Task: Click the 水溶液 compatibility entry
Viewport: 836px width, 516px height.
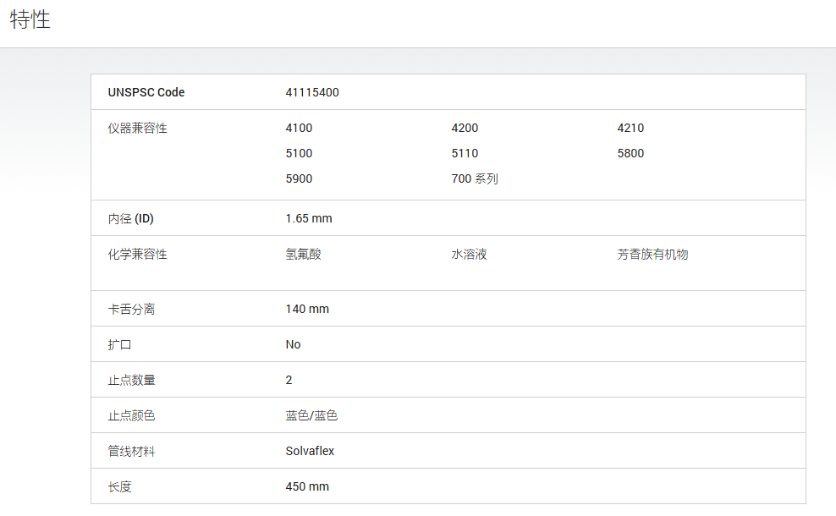Action: point(469,255)
